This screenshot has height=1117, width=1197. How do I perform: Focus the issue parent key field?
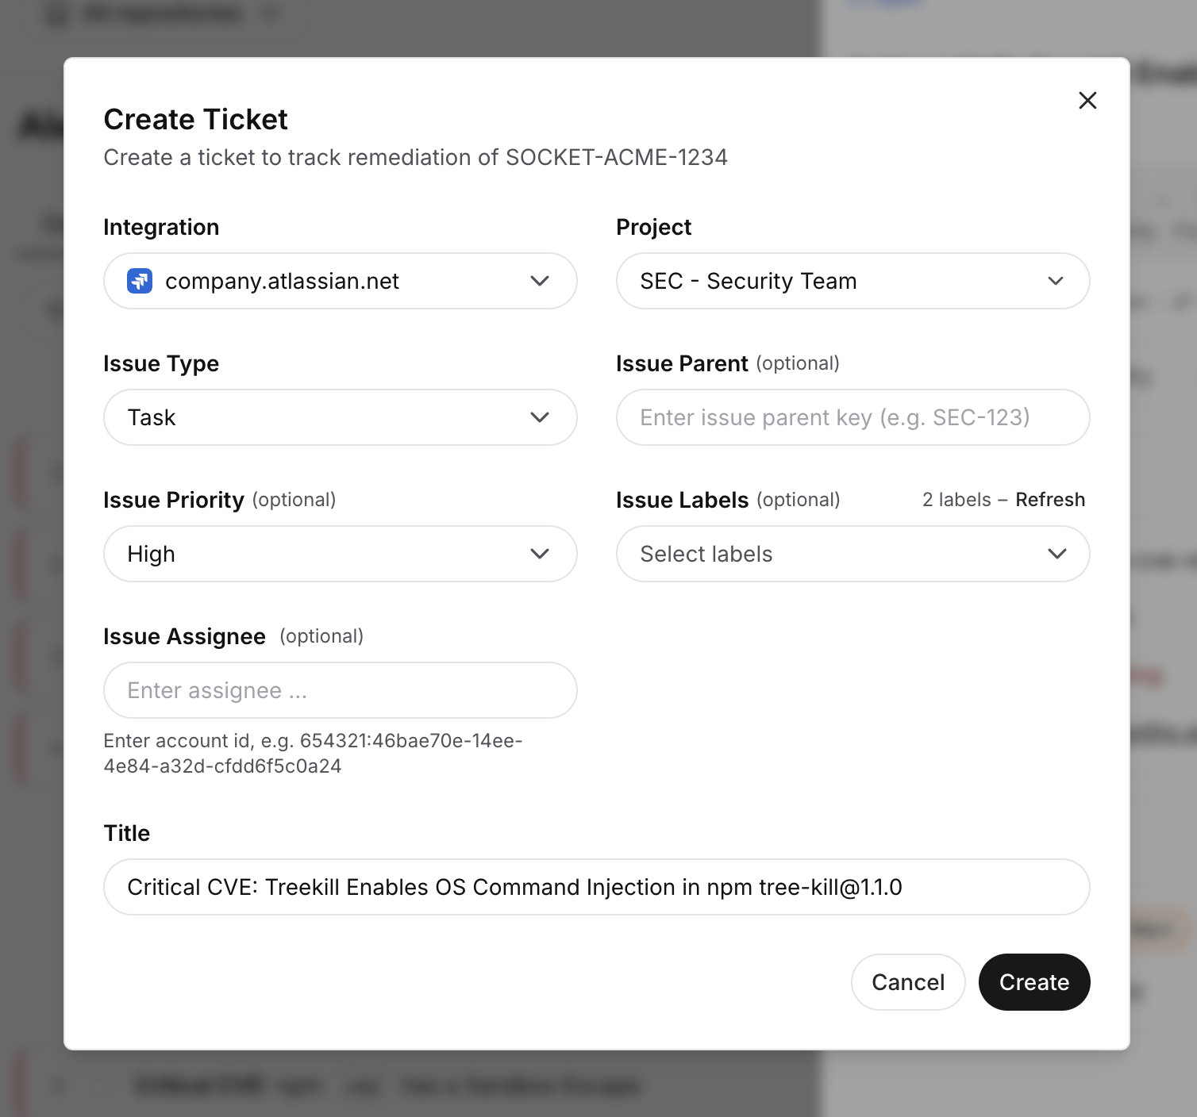(853, 417)
